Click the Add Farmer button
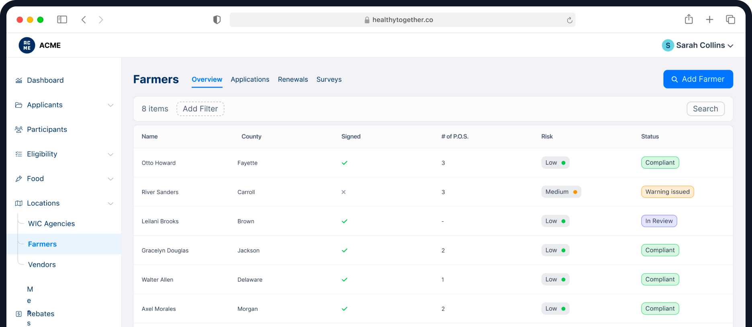752x327 pixels. point(698,79)
